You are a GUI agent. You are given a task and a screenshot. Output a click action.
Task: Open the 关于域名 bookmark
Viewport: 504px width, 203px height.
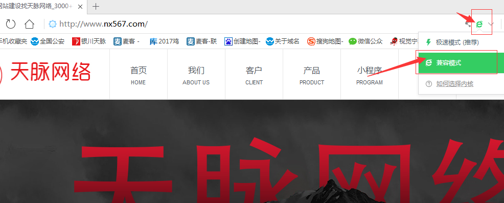click(x=283, y=41)
